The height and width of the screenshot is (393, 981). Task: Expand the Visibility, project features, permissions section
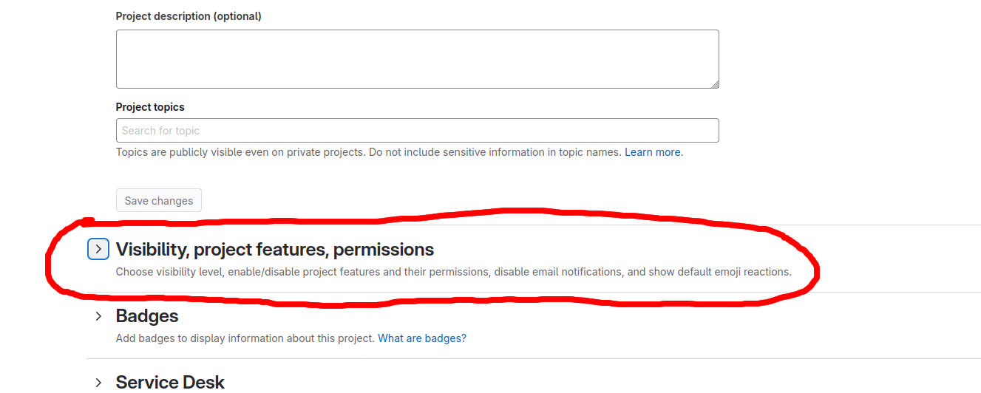tap(98, 249)
